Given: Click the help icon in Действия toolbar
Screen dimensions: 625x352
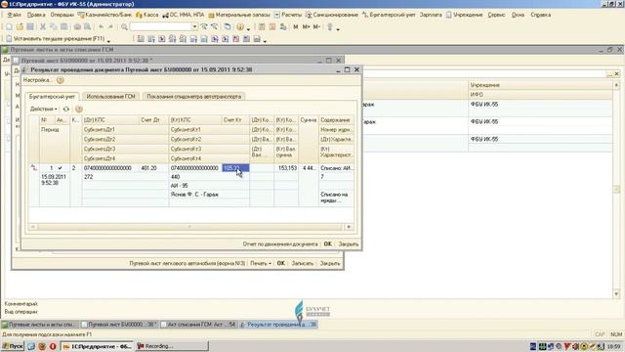Looking at the screenshot, I should [79, 109].
